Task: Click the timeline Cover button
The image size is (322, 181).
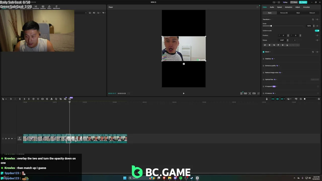Action: click(x=19, y=139)
